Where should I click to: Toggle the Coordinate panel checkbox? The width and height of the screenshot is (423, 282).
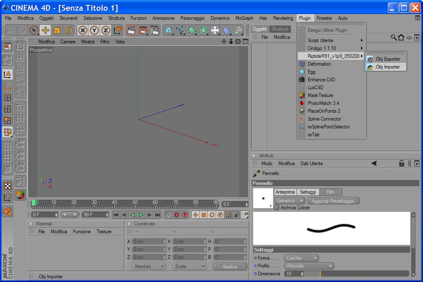pyautogui.click(x=129, y=224)
